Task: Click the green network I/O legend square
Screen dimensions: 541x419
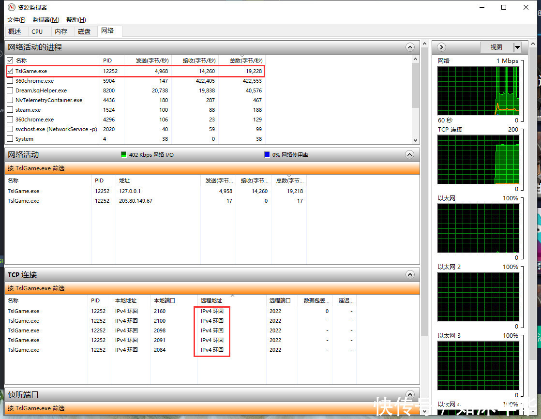Action: (123, 154)
